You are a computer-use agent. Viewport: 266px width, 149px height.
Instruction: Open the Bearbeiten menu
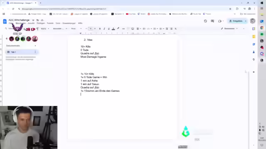tap(21, 23)
